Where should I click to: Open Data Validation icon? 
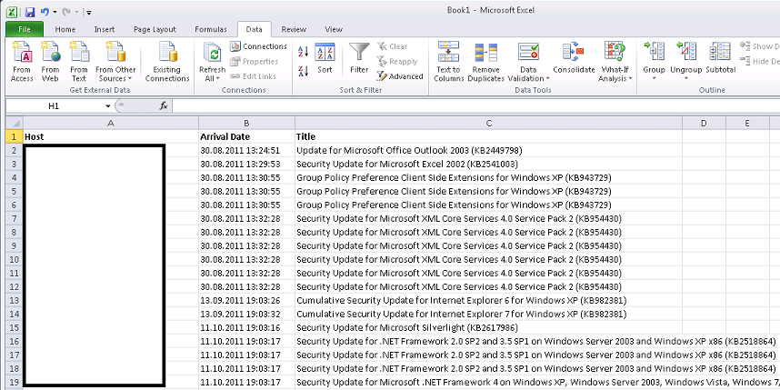[528, 52]
